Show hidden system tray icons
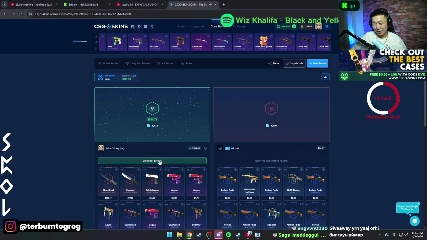 [x=380, y=235]
